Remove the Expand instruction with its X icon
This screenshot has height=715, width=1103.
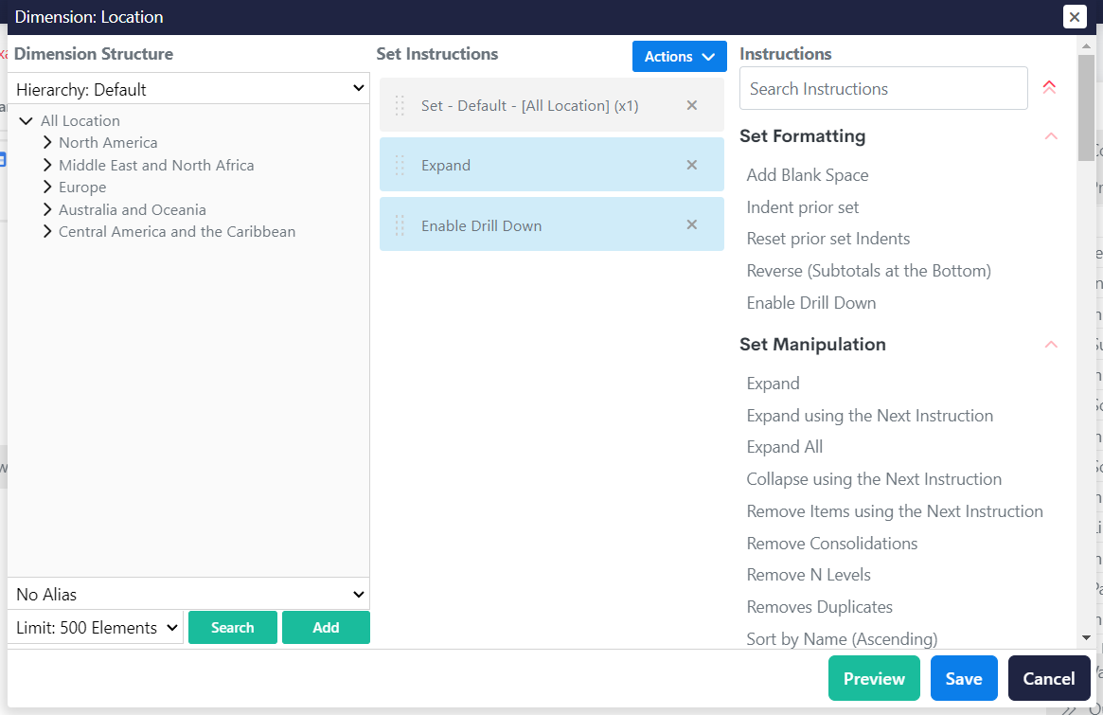pos(691,165)
